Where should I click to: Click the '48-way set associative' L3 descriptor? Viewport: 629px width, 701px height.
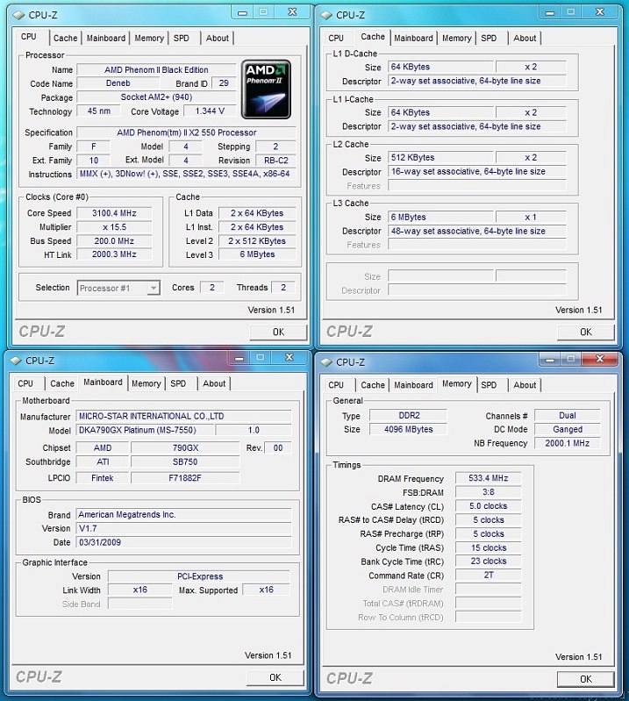[477, 231]
